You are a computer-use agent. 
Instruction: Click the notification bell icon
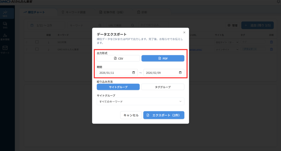pos(279,2)
